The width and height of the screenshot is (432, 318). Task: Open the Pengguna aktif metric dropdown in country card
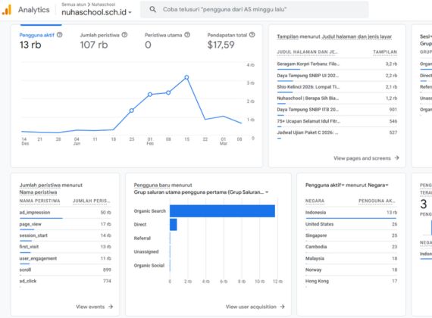(x=325, y=185)
